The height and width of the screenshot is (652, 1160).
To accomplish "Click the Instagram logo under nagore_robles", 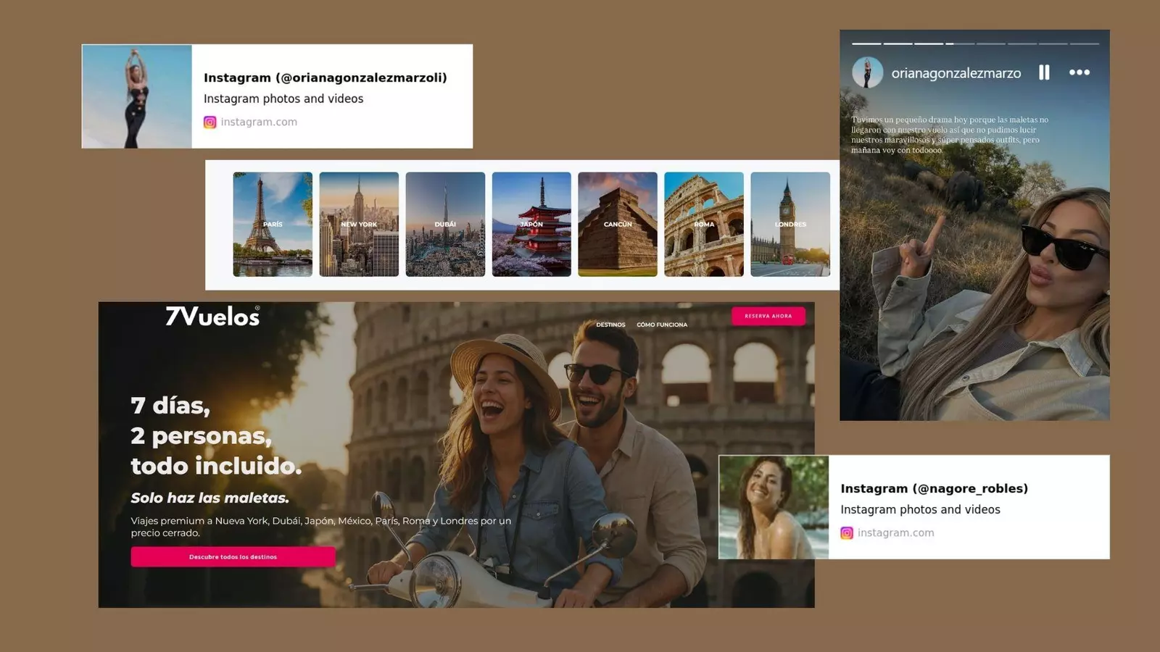I will (847, 533).
